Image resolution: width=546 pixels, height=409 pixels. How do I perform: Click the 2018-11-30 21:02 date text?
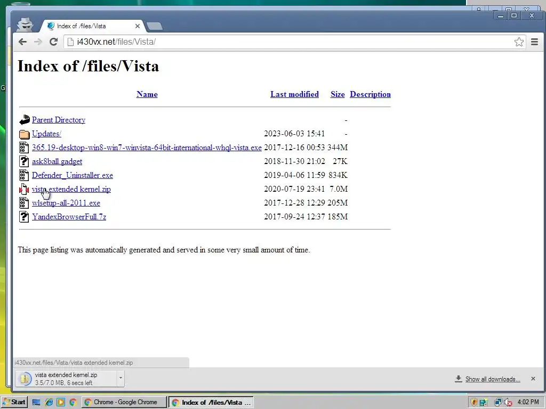[294, 161]
